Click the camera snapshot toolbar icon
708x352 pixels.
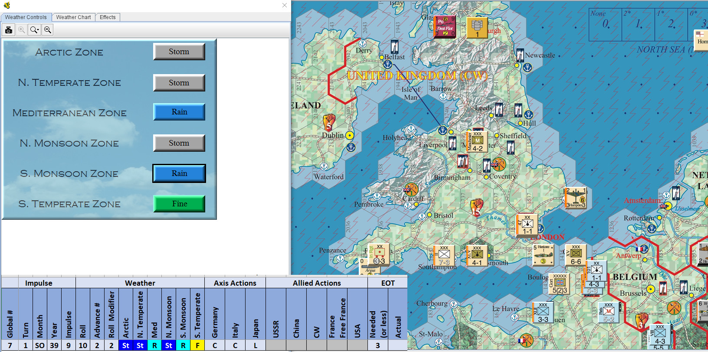pyautogui.click(x=8, y=30)
